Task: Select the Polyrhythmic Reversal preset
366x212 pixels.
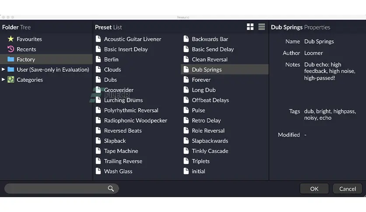Action: (x=131, y=110)
